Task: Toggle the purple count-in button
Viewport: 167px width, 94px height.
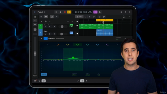Action: [x=95, y=12]
